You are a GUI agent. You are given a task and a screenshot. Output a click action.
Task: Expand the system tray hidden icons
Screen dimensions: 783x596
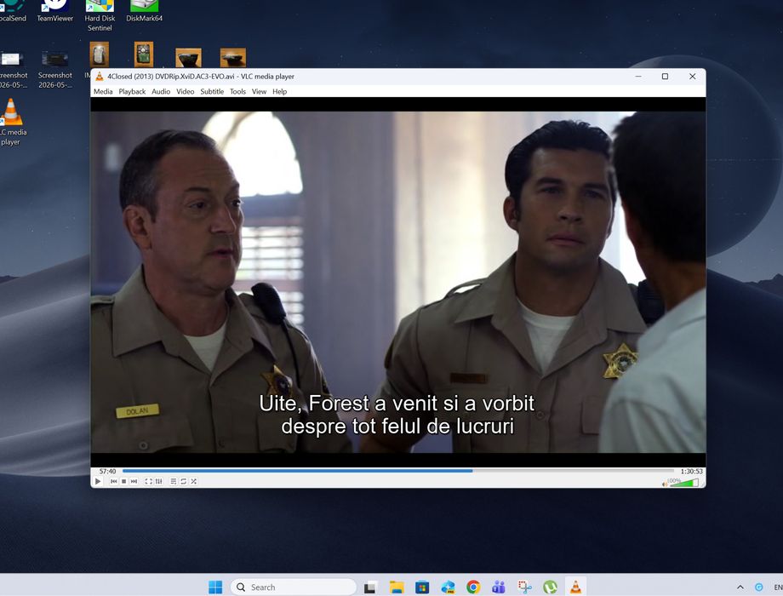tap(740, 587)
